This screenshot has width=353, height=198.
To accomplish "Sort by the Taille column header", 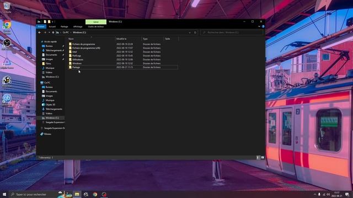I will click(x=171, y=39).
